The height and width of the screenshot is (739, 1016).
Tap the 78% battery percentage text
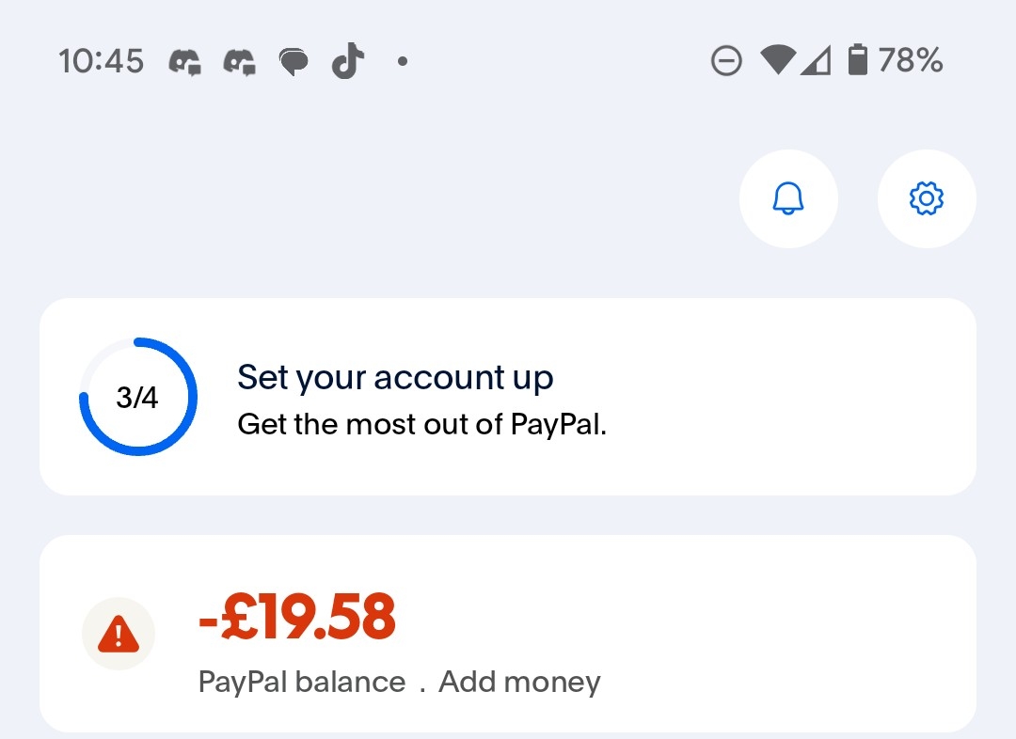pyautogui.click(x=911, y=62)
